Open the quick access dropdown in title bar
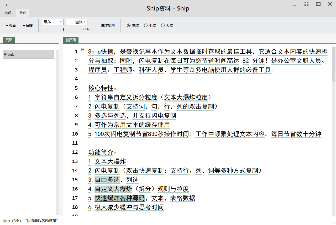Viewport: 336px width, 225px height. [6, 5]
